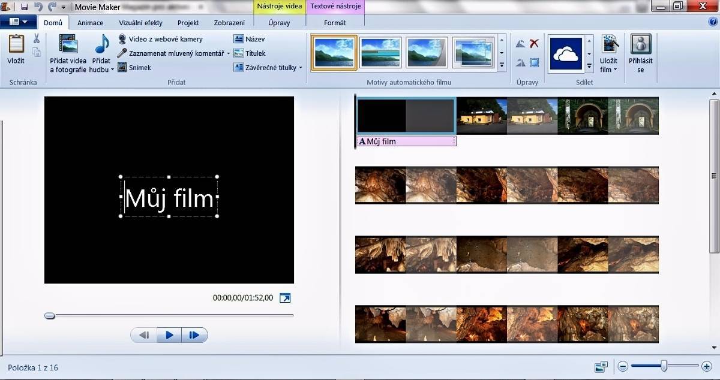Select the yellow house video clip

click(x=481, y=116)
